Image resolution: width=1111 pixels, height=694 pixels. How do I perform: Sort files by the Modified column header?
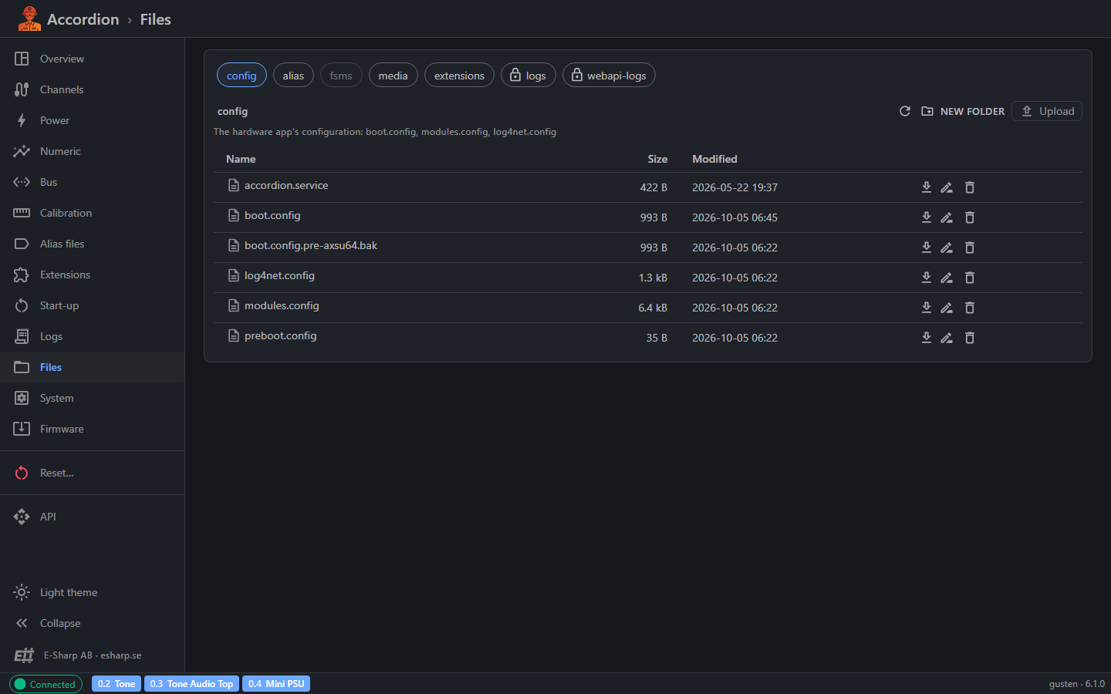(714, 159)
